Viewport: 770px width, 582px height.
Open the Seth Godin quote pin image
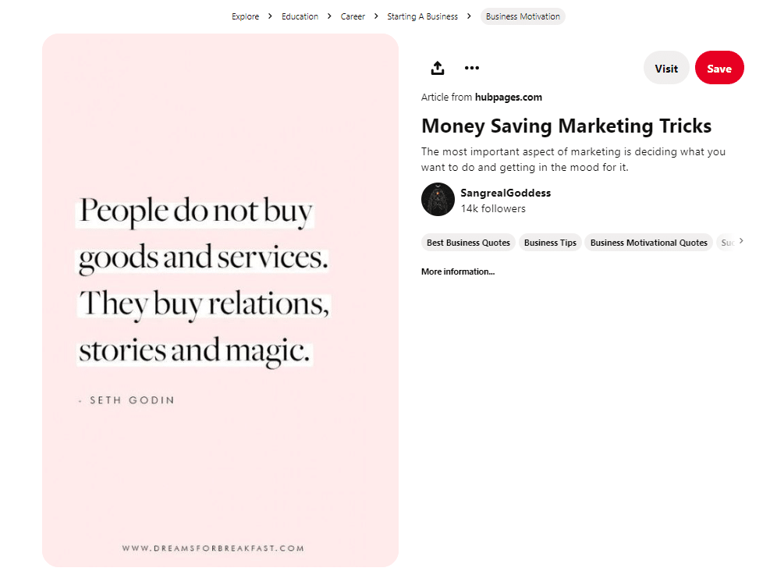220,300
